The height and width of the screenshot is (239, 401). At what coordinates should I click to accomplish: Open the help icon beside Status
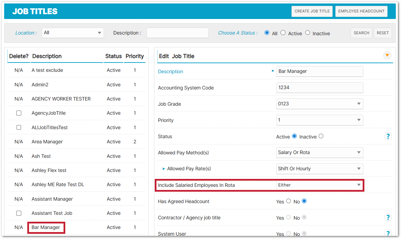click(388, 136)
